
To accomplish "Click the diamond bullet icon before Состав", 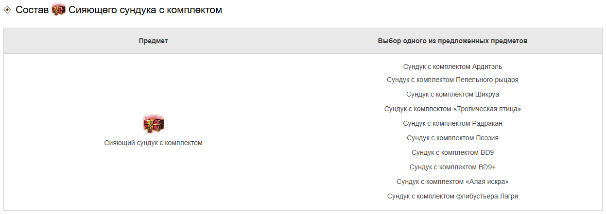I will [x=7, y=10].
